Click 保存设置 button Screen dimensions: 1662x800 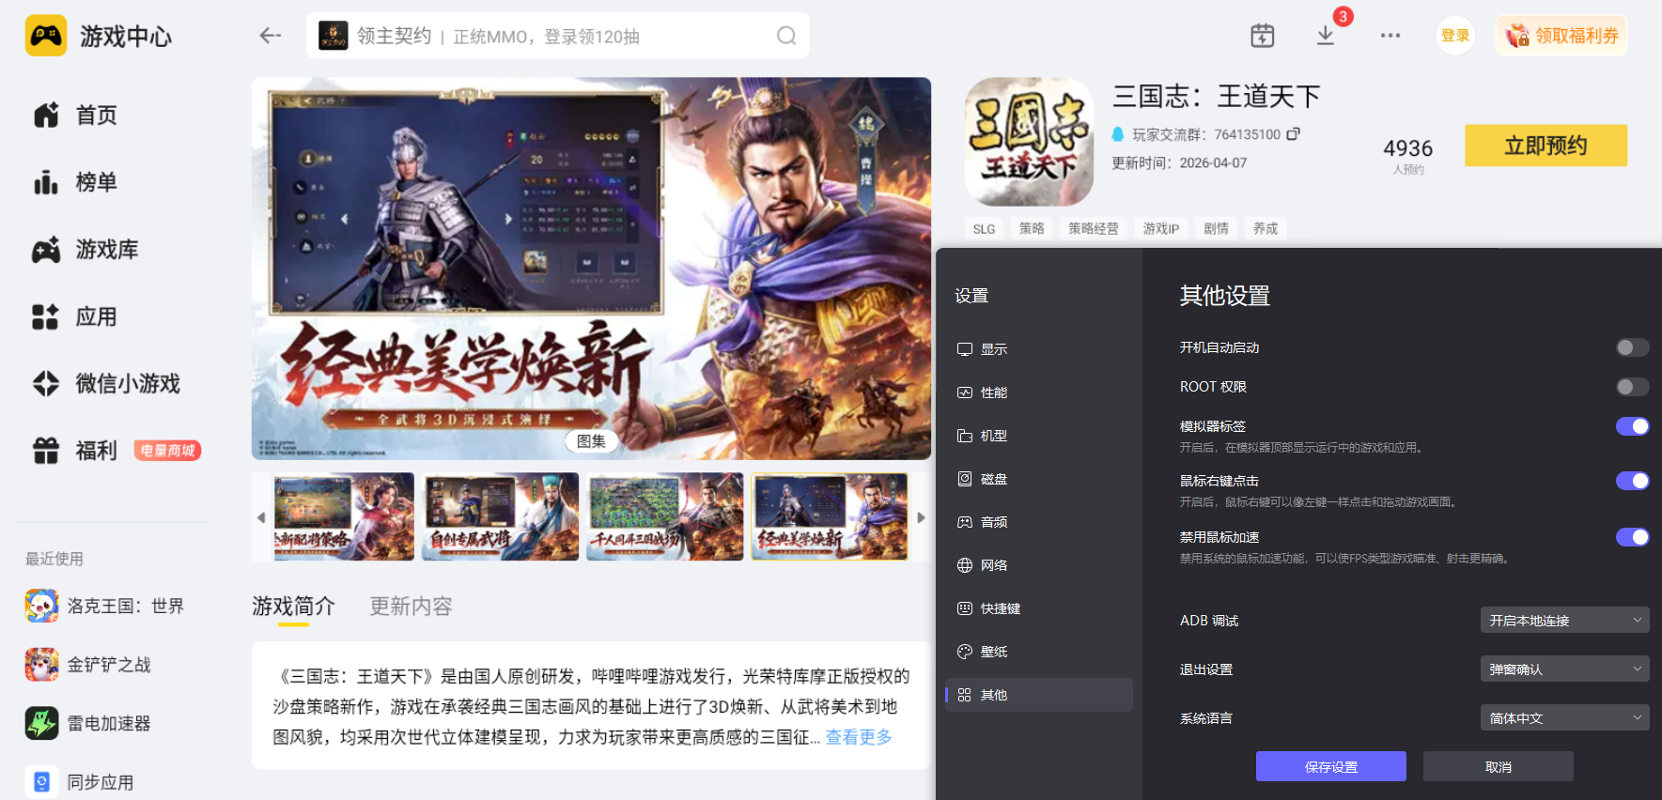click(x=1331, y=766)
